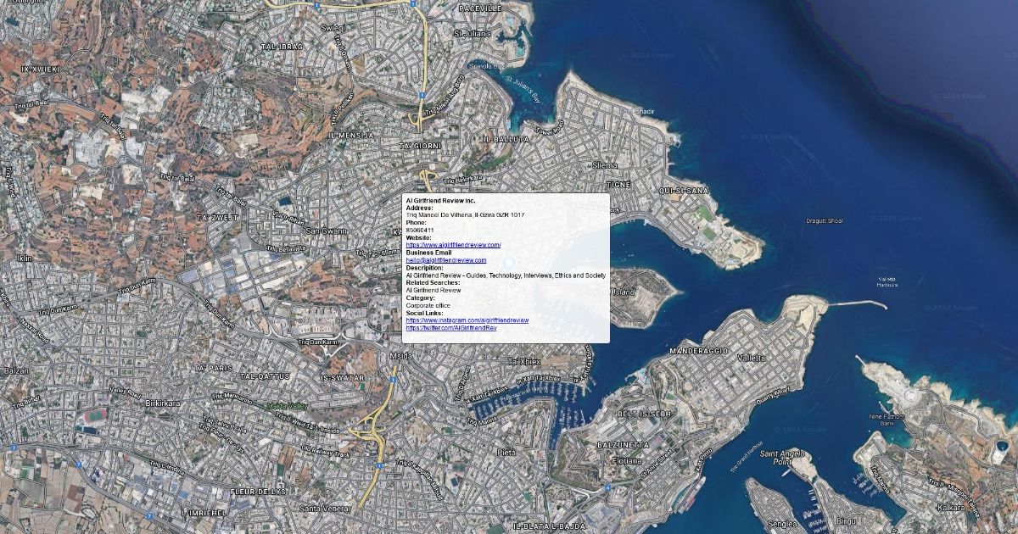Screen dimensions: 1018x534
Task: Click the PACEVILLE district label
Action: pos(480,8)
